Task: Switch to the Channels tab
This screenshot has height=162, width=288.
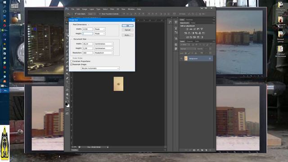Action: tap(190, 41)
